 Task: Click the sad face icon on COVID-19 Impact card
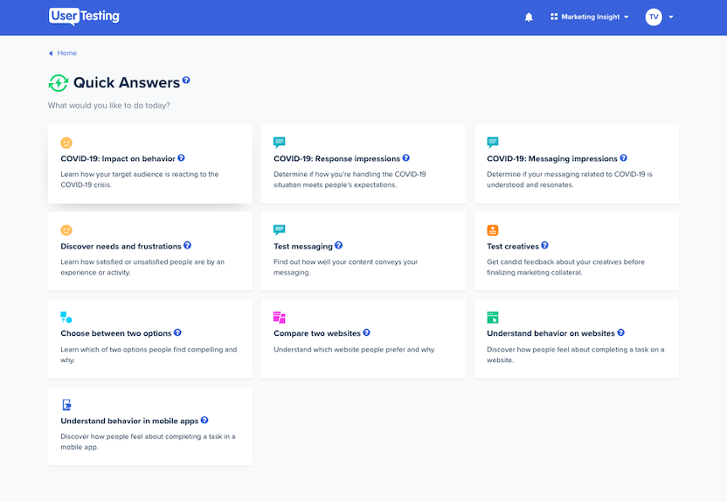(66, 143)
